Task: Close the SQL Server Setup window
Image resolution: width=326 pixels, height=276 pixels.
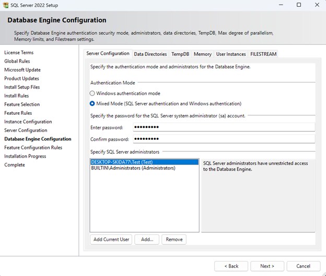Action: (x=317, y=5)
